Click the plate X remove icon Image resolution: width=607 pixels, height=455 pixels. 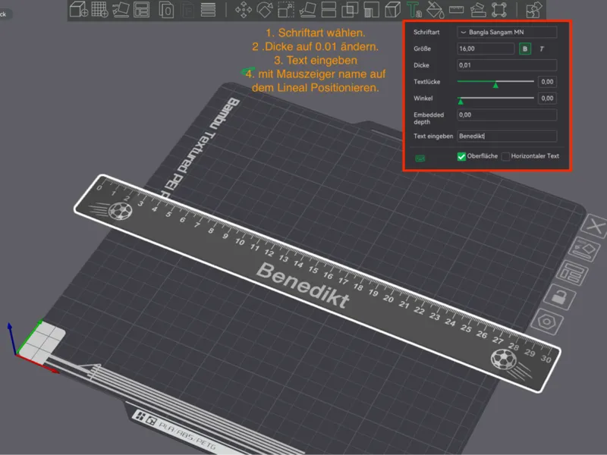click(596, 225)
